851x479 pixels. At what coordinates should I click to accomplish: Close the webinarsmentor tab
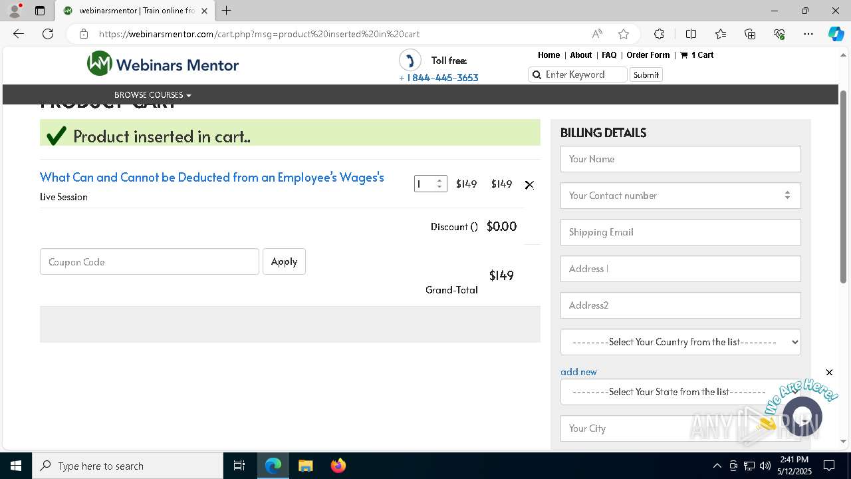point(204,11)
